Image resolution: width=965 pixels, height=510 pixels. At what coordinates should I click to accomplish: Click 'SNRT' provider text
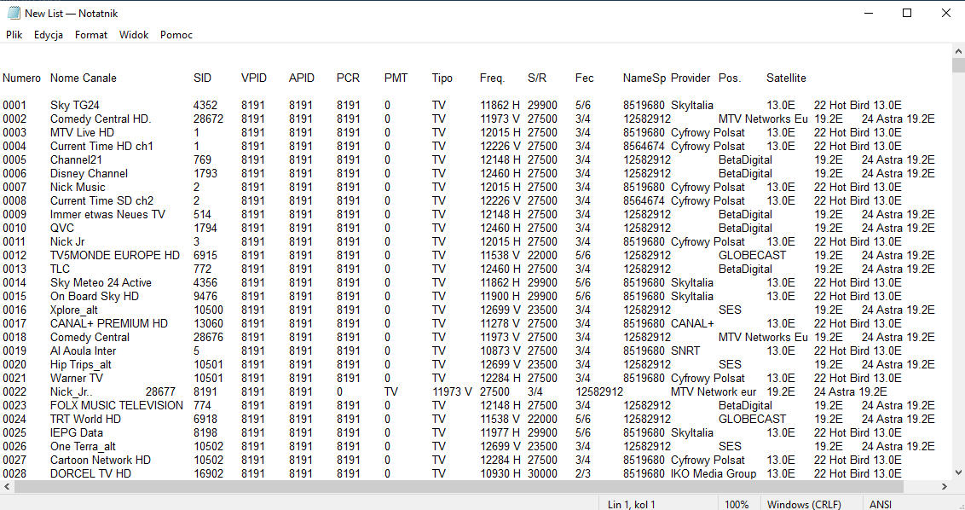[x=685, y=351]
